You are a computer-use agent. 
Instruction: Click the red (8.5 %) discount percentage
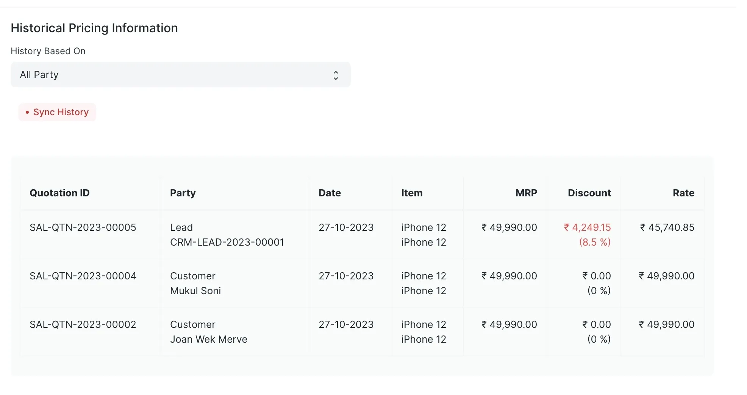pyautogui.click(x=595, y=242)
